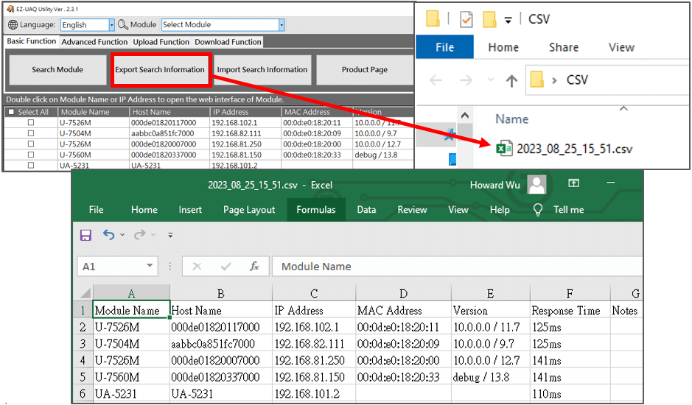Open the Excel Home tab
The width and height of the screenshot is (692, 405).
(144, 210)
